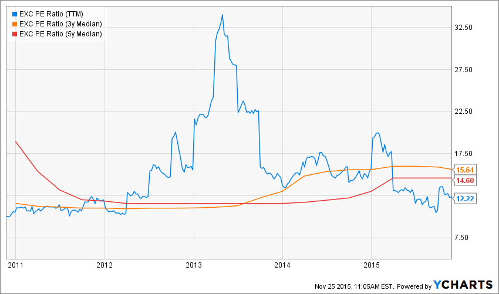The height and width of the screenshot is (294, 499).
Task: Click the blue EXC PE Ratio (TTM) legend swatch
Action: click(x=15, y=14)
